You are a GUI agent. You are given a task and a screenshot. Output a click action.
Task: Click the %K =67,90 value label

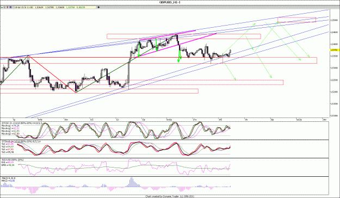coord(8,150)
